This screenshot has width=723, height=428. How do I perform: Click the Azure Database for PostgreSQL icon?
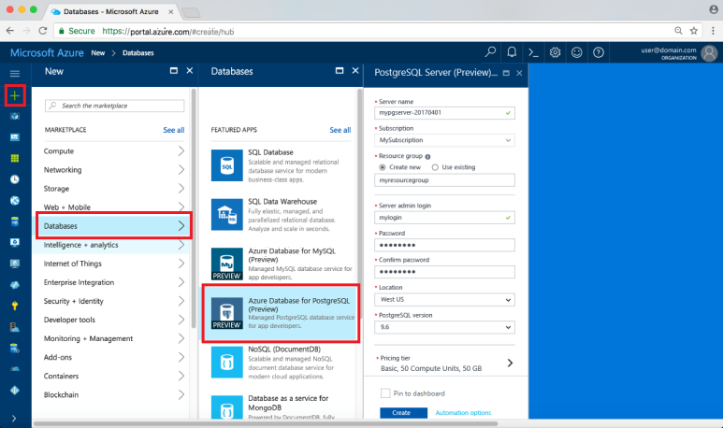click(227, 313)
